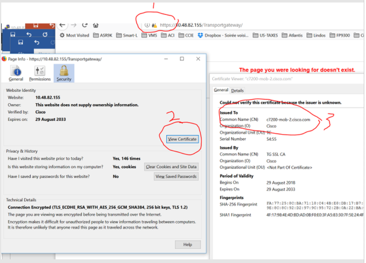366x263 pixels.
Task: Open the Most Visited bookmarks gear
Action: 74,35
